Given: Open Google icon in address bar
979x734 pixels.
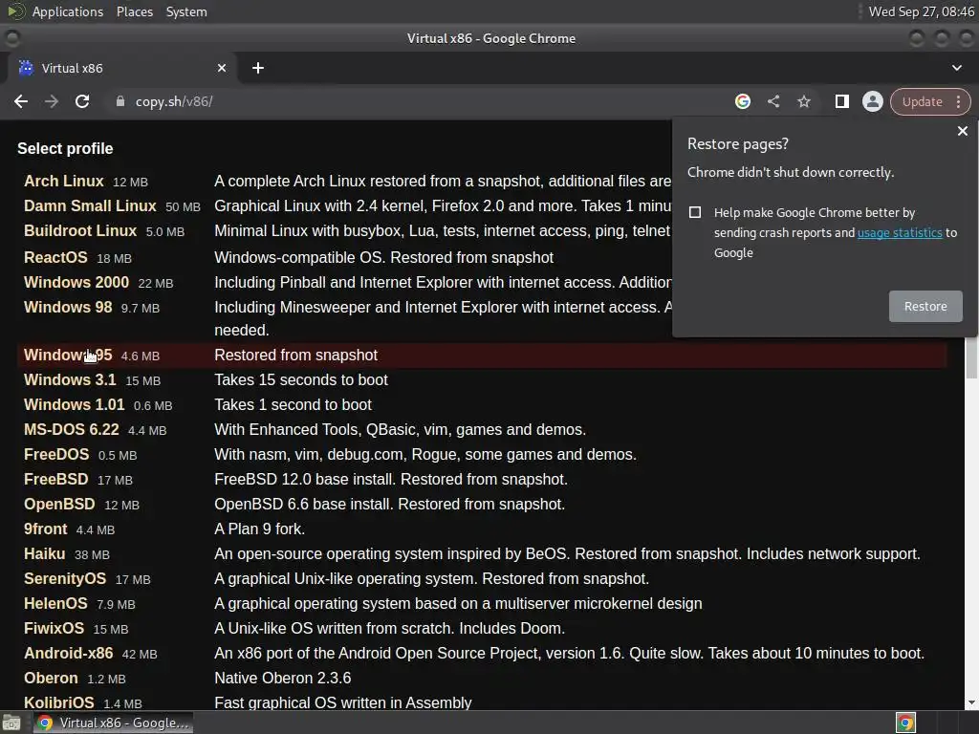Looking at the screenshot, I should pyautogui.click(x=742, y=101).
